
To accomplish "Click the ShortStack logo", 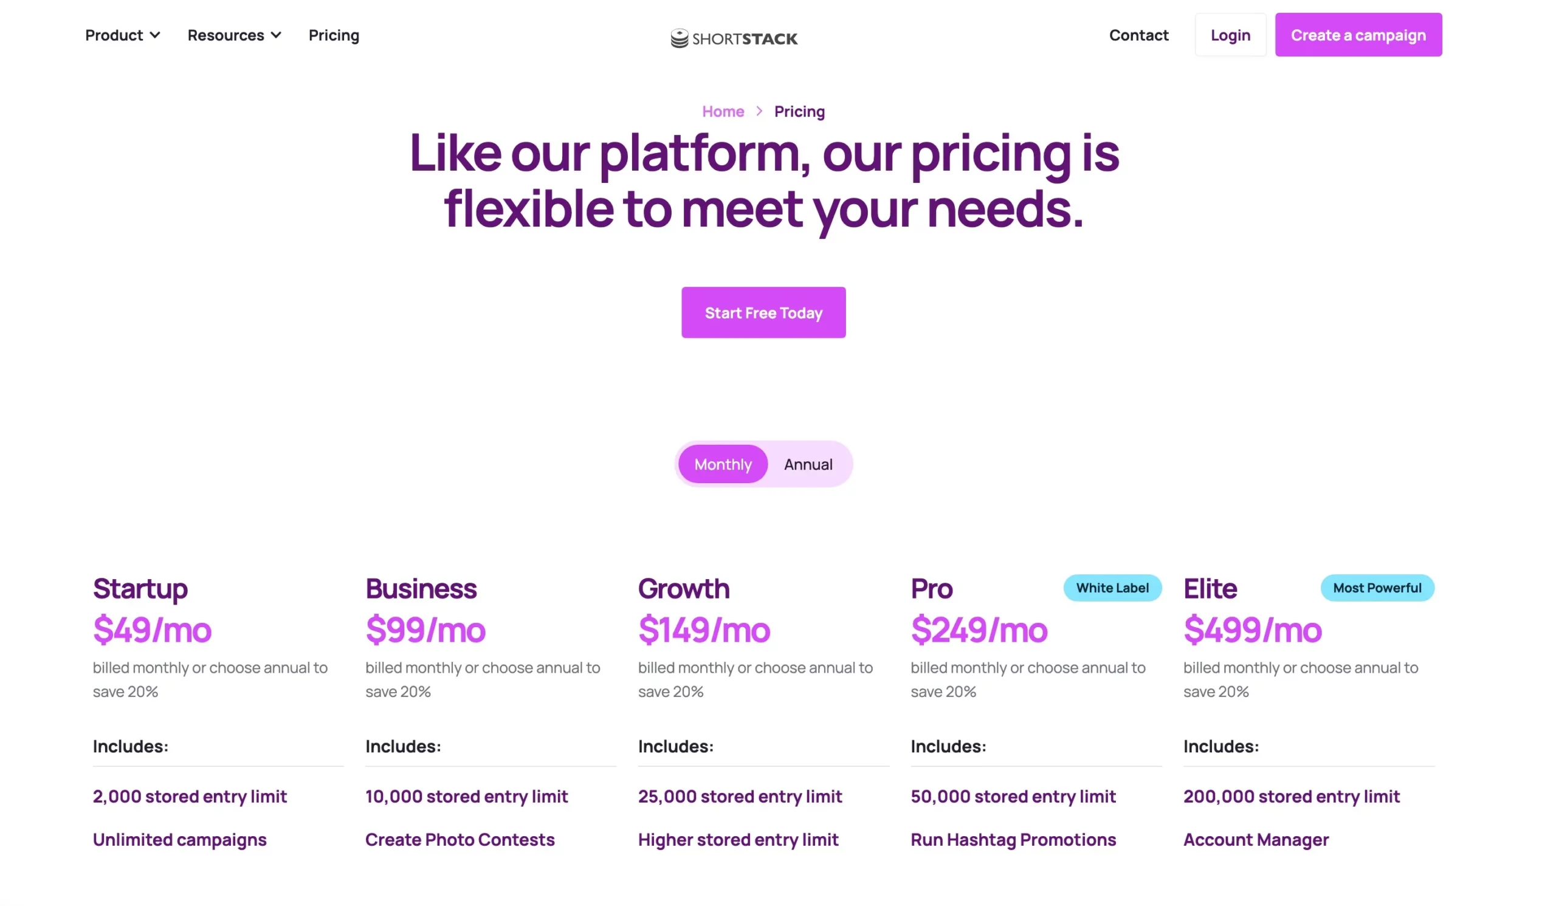I will coord(734,38).
